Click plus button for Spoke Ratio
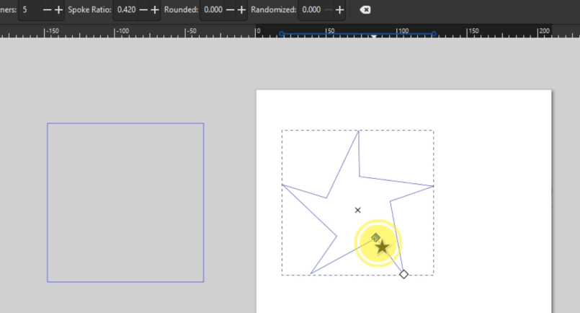 (154, 10)
